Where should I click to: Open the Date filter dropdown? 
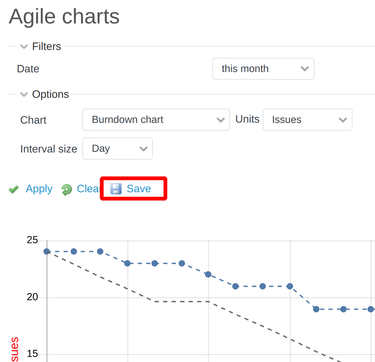[x=304, y=69]
